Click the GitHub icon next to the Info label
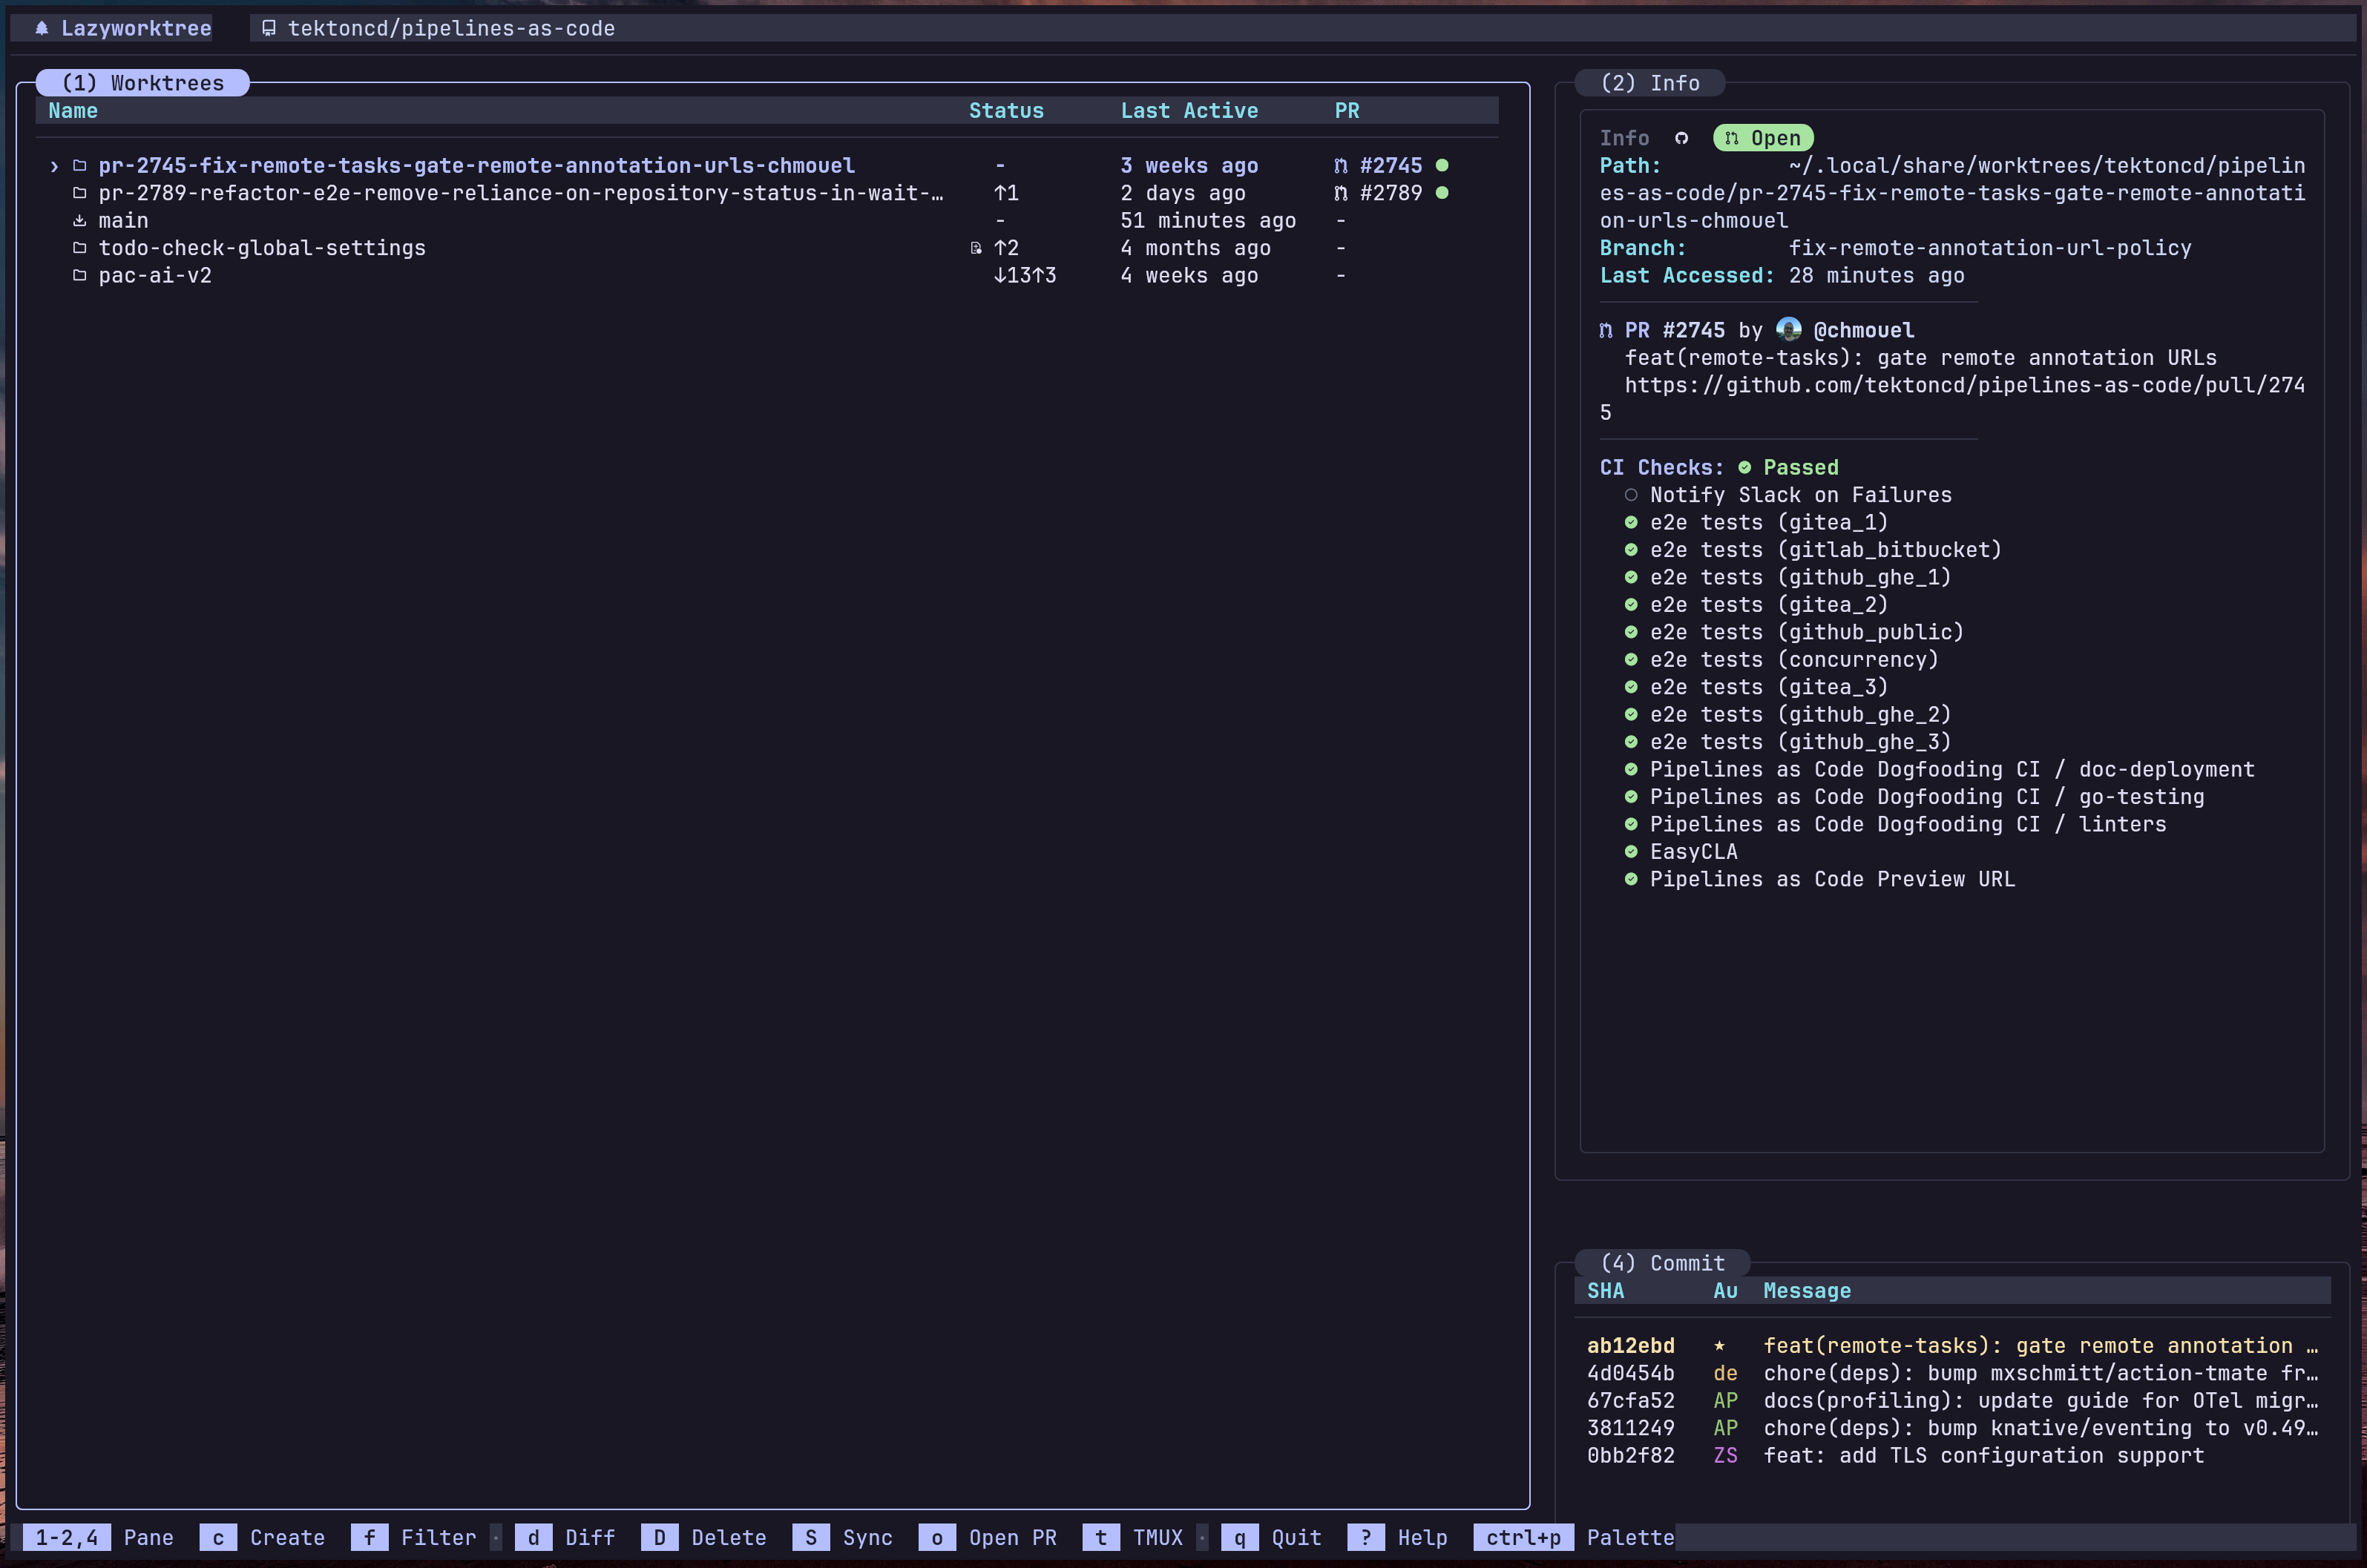Viewport: 2367px width, 1568px height. [x=1681, y=138]
